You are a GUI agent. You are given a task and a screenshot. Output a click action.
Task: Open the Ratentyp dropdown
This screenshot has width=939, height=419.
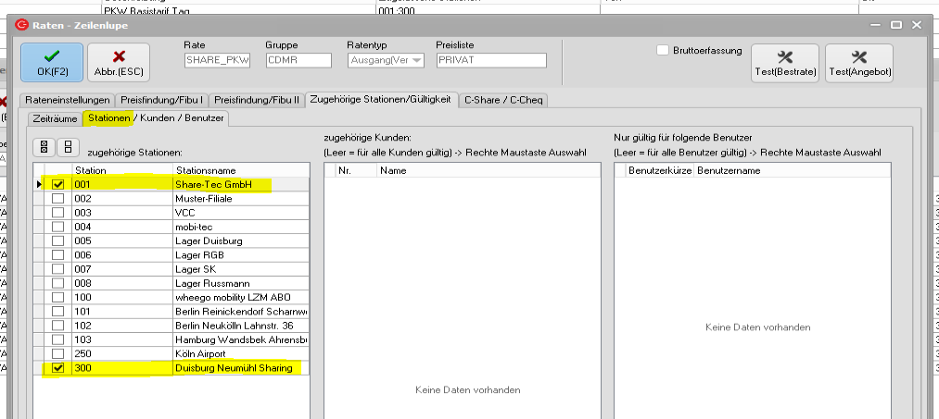415,61
